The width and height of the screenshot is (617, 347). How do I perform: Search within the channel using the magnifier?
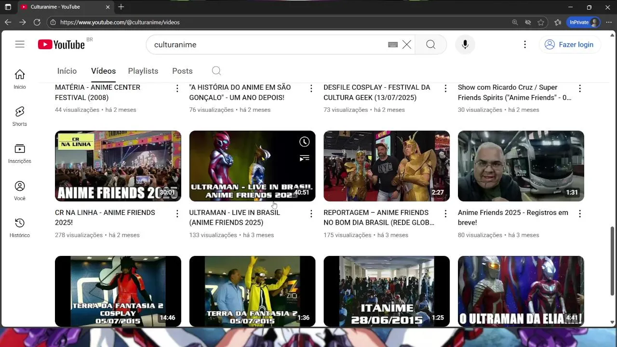(x=216, y=71)
